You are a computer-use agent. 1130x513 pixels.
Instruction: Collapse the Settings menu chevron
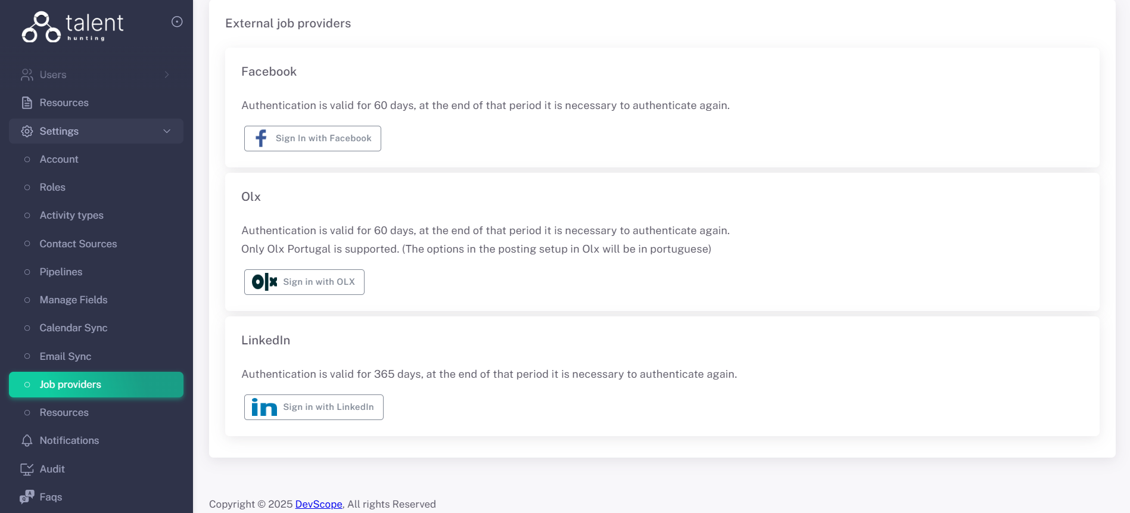point(167,131)
